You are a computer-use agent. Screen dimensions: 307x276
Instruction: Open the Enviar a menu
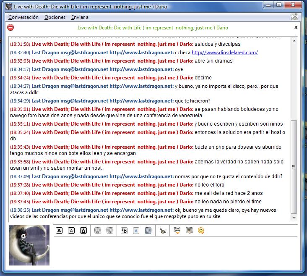80,17
